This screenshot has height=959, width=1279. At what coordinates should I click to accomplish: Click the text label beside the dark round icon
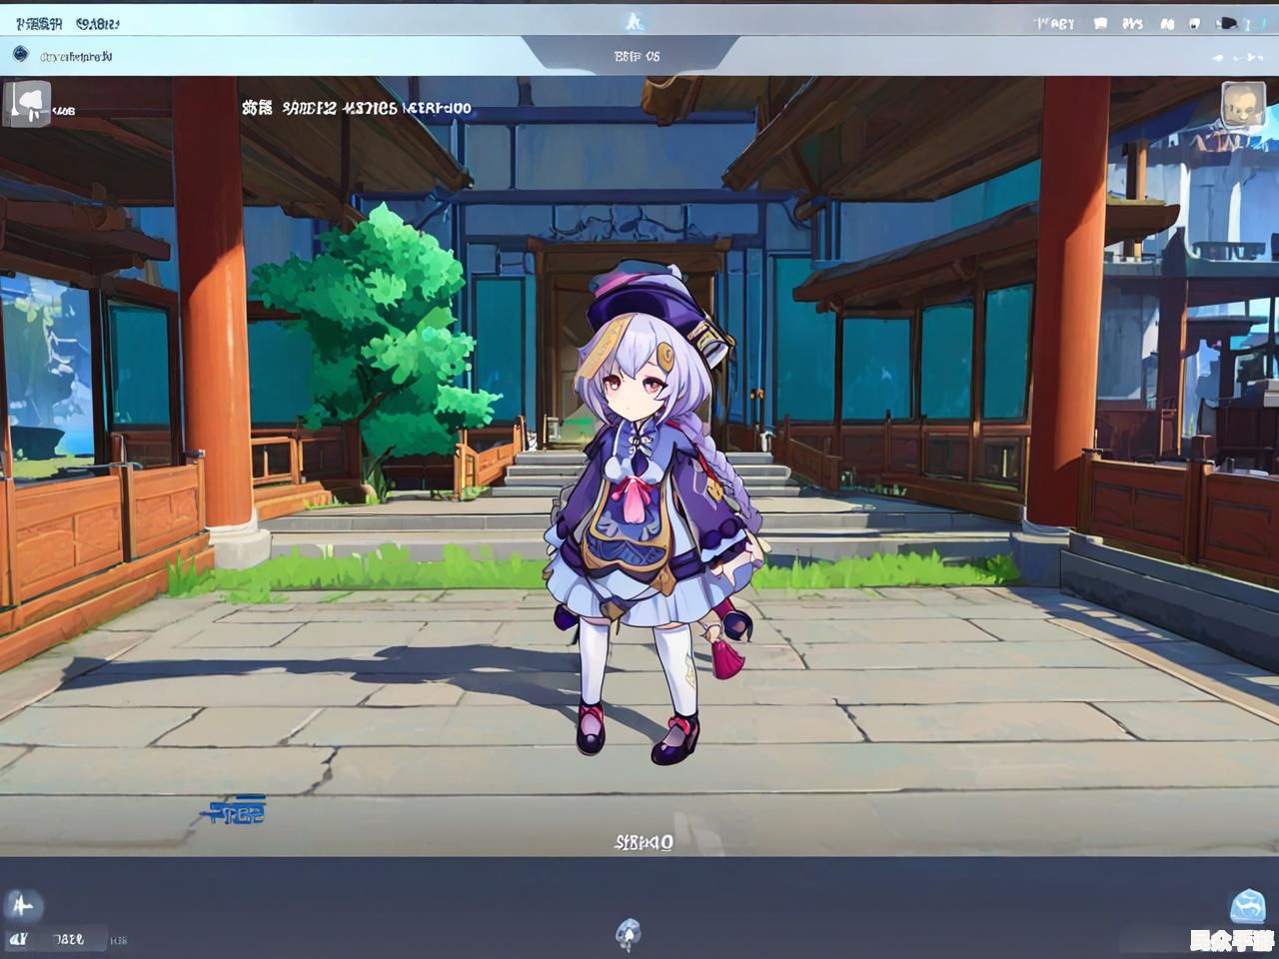pyautogui.click(x=76, y=57)
